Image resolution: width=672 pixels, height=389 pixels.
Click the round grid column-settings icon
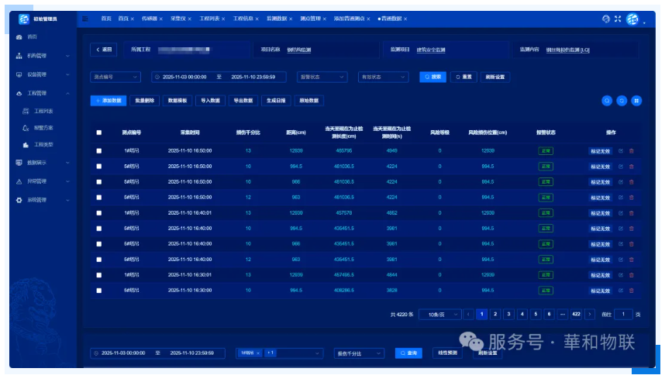(x=636, y=101)
